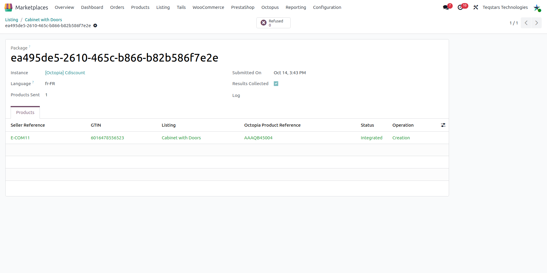The height and width of the screenshot is (273, 547).
Task: Click the E-COM11 seller reference cell
Action: [20, 138]
